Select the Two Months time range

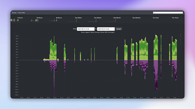136,18
